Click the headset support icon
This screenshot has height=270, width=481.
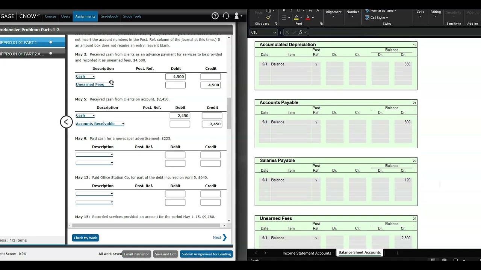pos(226,16)
